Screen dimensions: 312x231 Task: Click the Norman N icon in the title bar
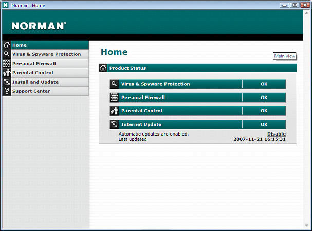5,5
